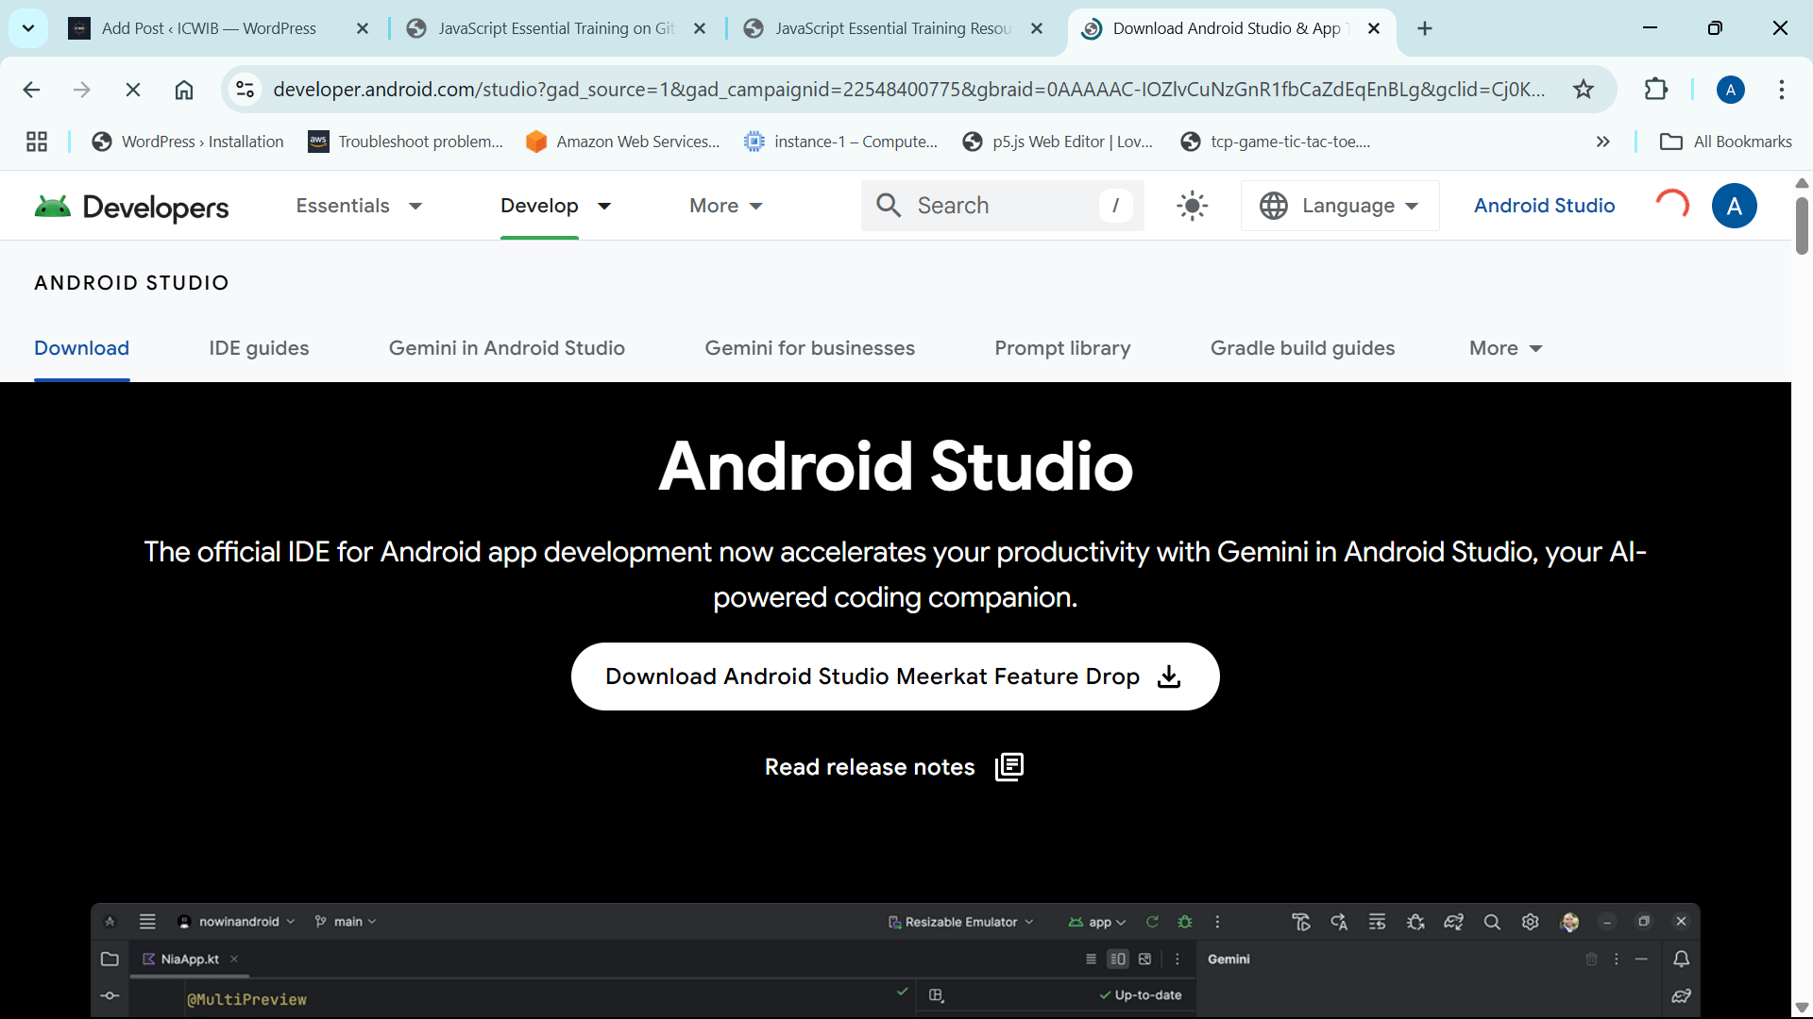Focus the Search input field
This screenshot has height=1019, width=1813.
pyautogui.click(x=1002, y=206)
